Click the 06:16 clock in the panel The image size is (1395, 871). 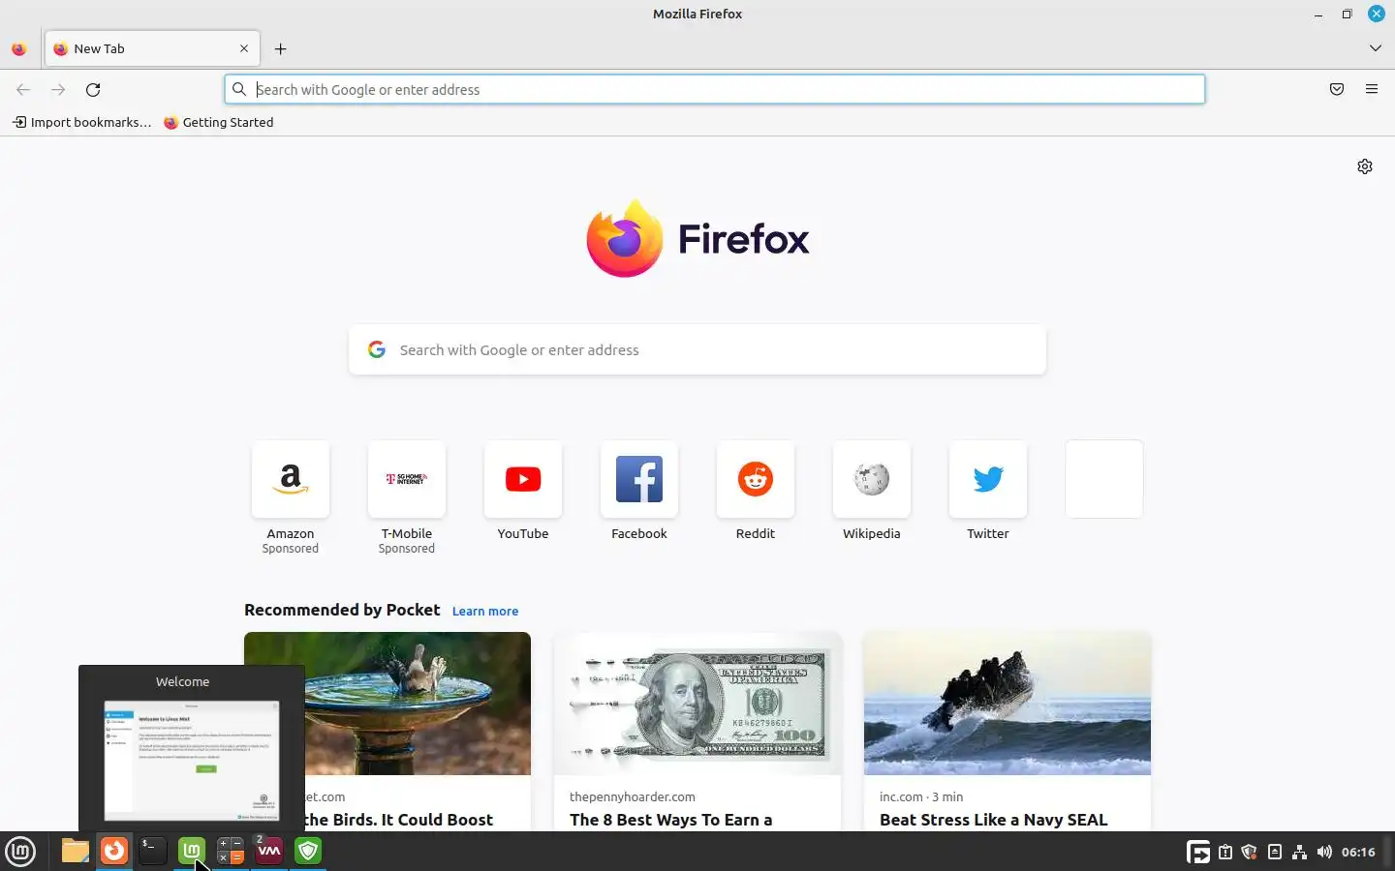1358,853
